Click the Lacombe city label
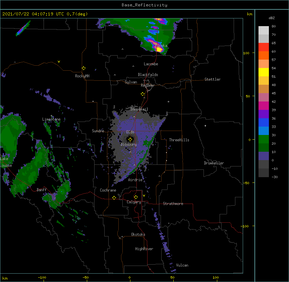Viewport: 289px width, 282px height. point(151,64)
